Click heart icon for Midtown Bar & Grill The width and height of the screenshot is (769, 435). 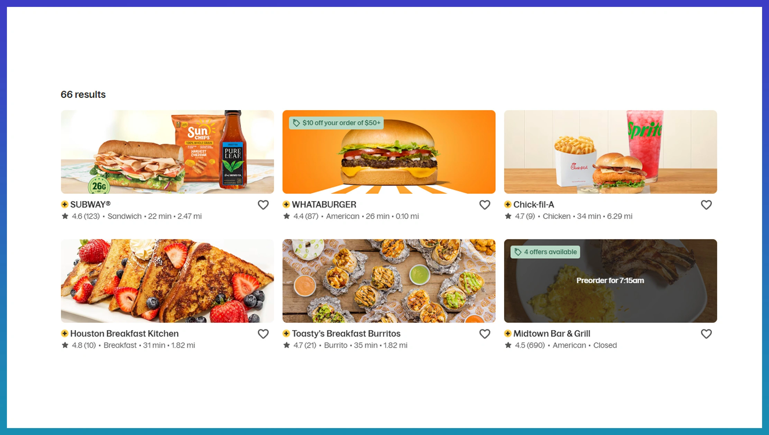click(x=706, y=334)
